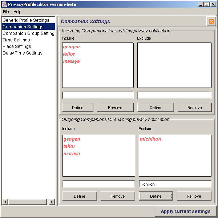
Task: Open the File menu
Action: pos(6,12)
